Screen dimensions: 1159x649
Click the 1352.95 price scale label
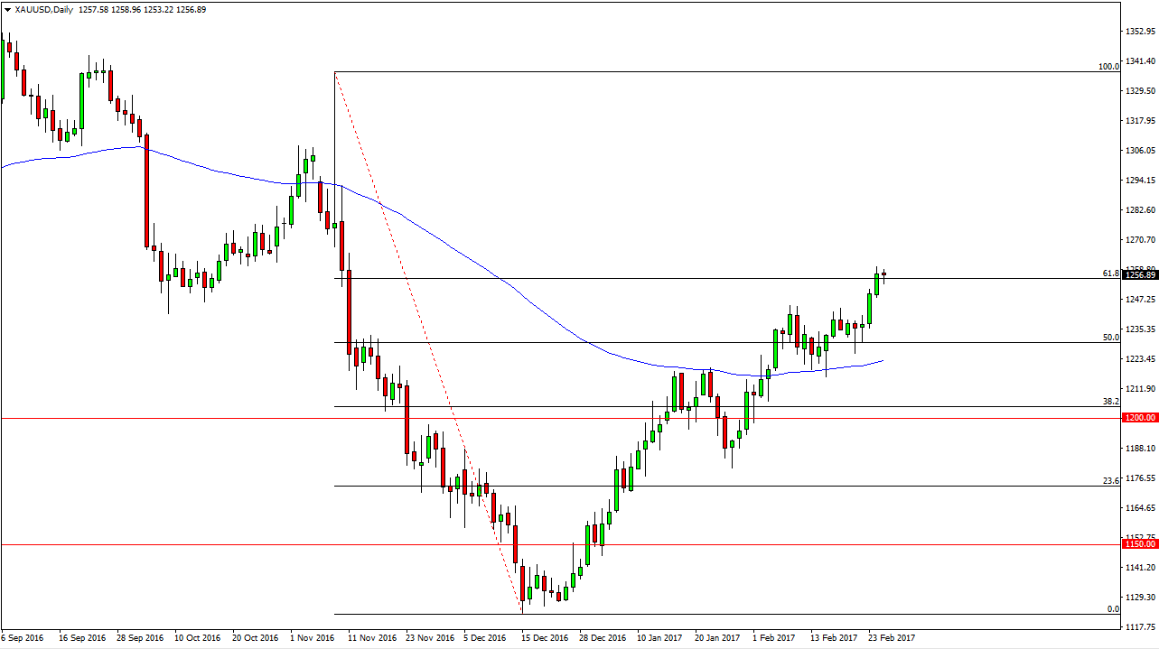point(1138,32)
